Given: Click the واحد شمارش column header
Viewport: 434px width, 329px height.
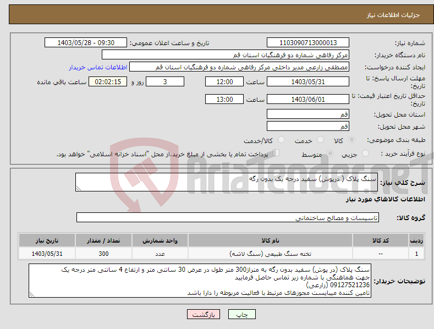Looking at the screenshot, I should (x=160, y=240).
